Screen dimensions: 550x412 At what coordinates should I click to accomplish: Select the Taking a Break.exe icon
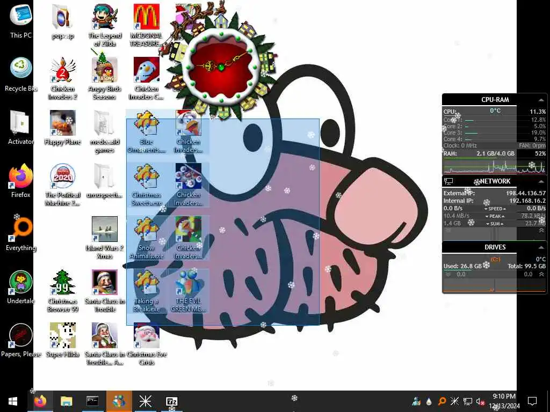[146, 291]
